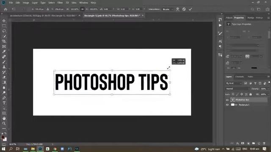
Task: Toggle the adjustment layer filter
Action: click(250, 83)
